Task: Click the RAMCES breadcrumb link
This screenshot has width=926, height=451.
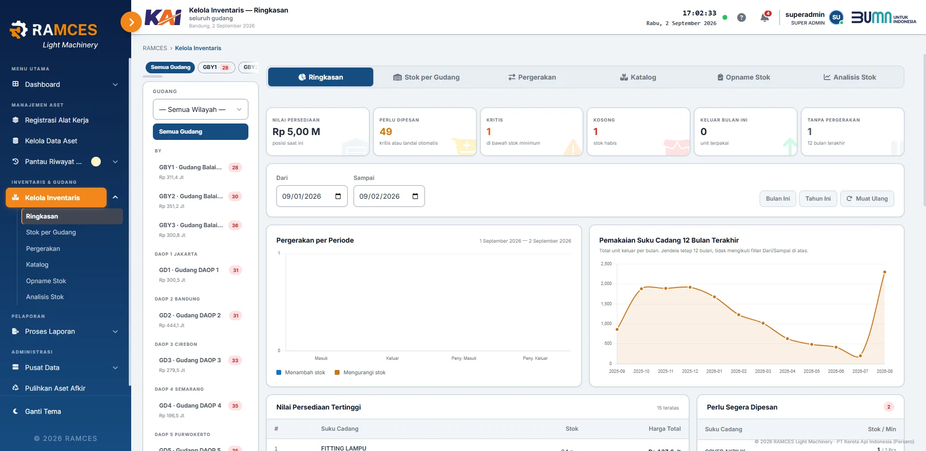Action: 155,48
